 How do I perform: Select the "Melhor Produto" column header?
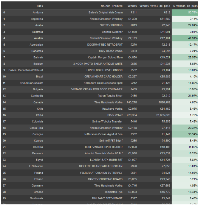[x=112, y=6]
